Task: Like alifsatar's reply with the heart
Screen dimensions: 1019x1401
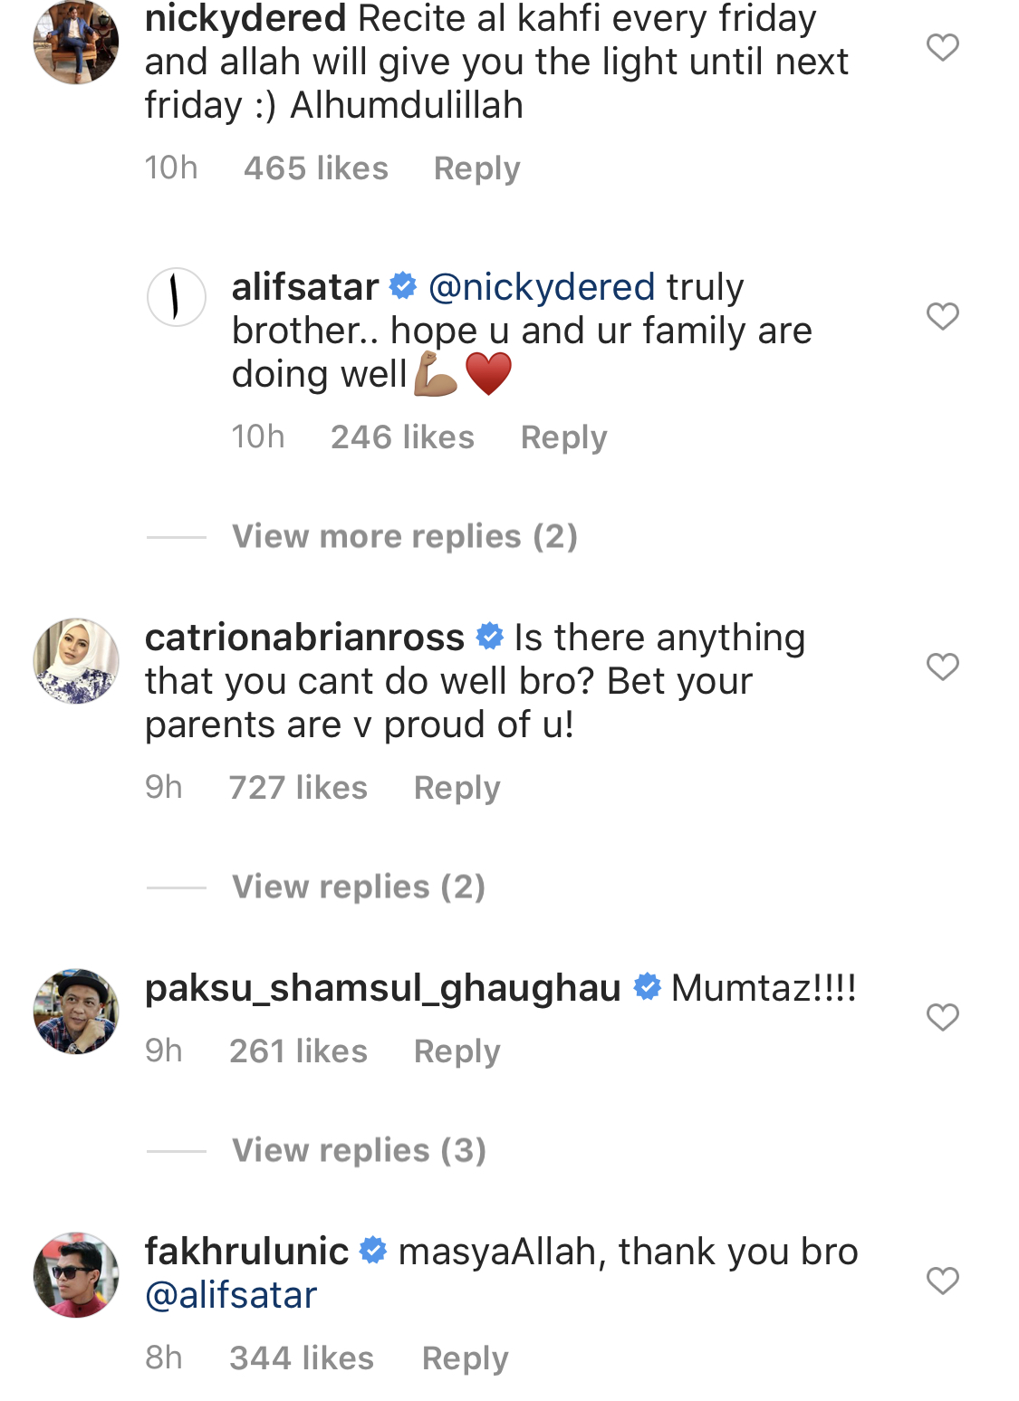Action: pos(942,316)
